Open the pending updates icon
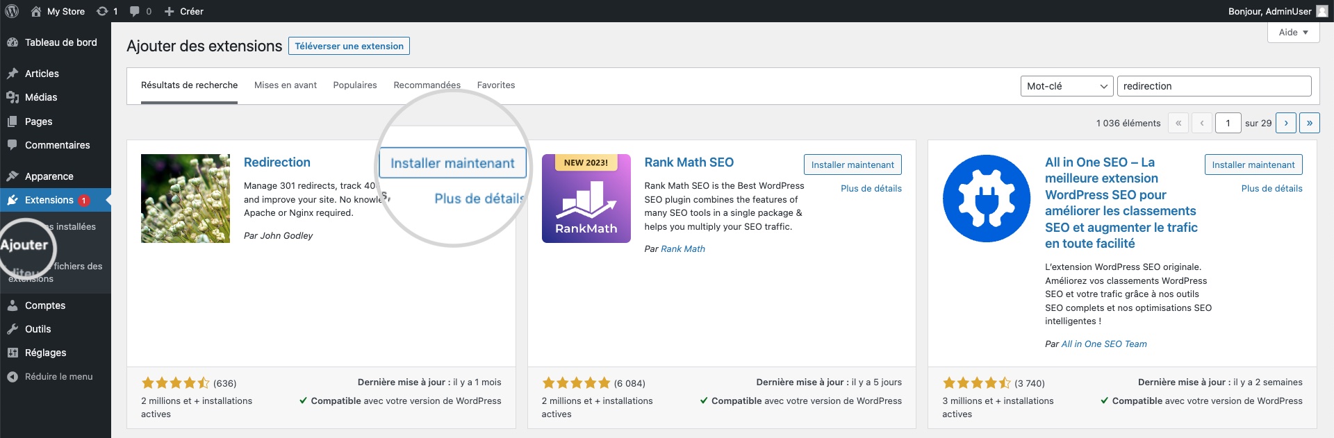Image resolution: width=1334 pixels, height=438 pixels. [106, 11]
